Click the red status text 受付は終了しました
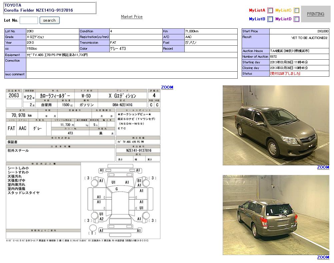Viewport: 334px width, 263px height. coord(285,74)
